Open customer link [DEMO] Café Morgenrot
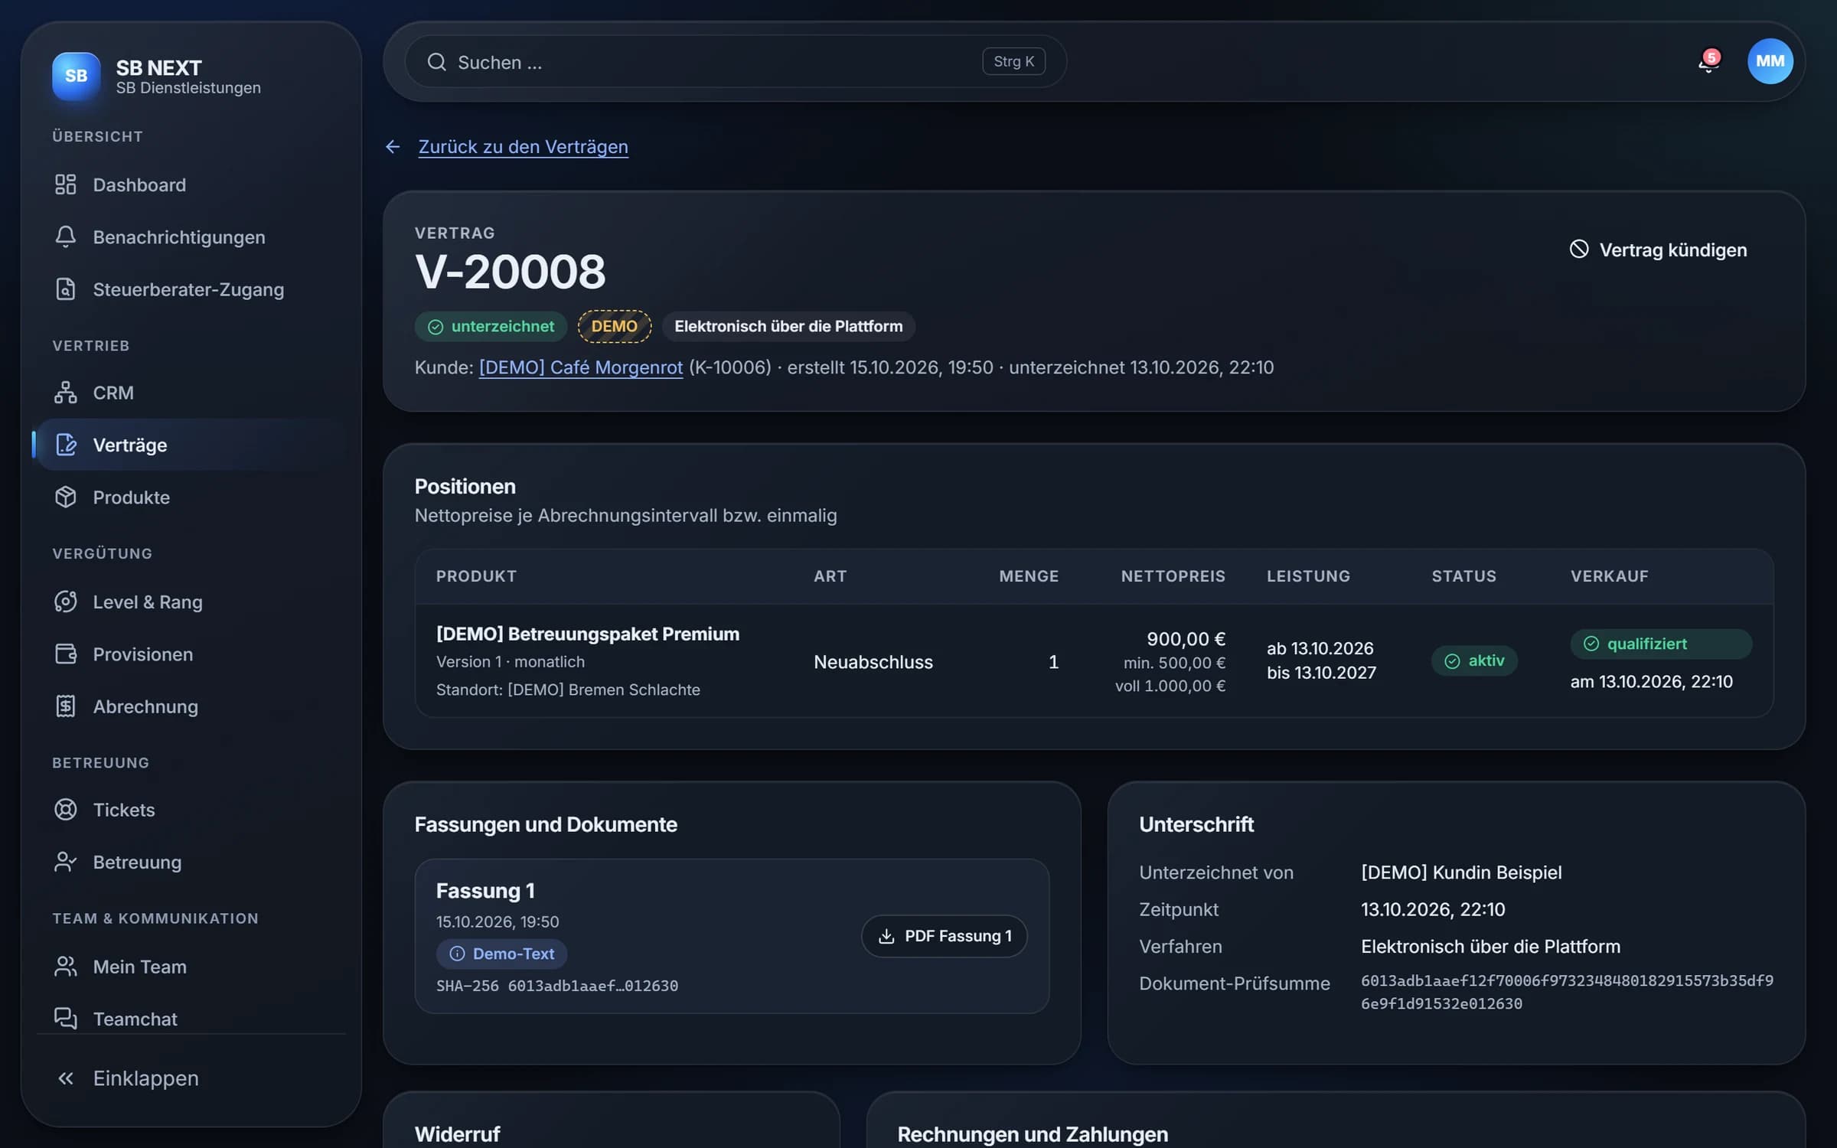 point(581,367)
